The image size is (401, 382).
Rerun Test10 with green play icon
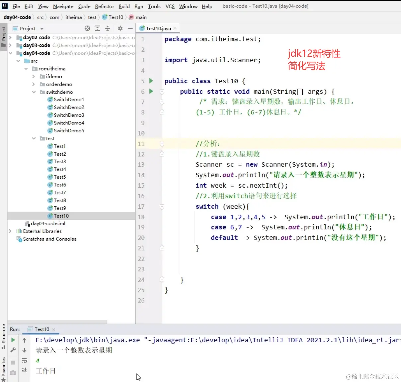(x=13, y=340)
